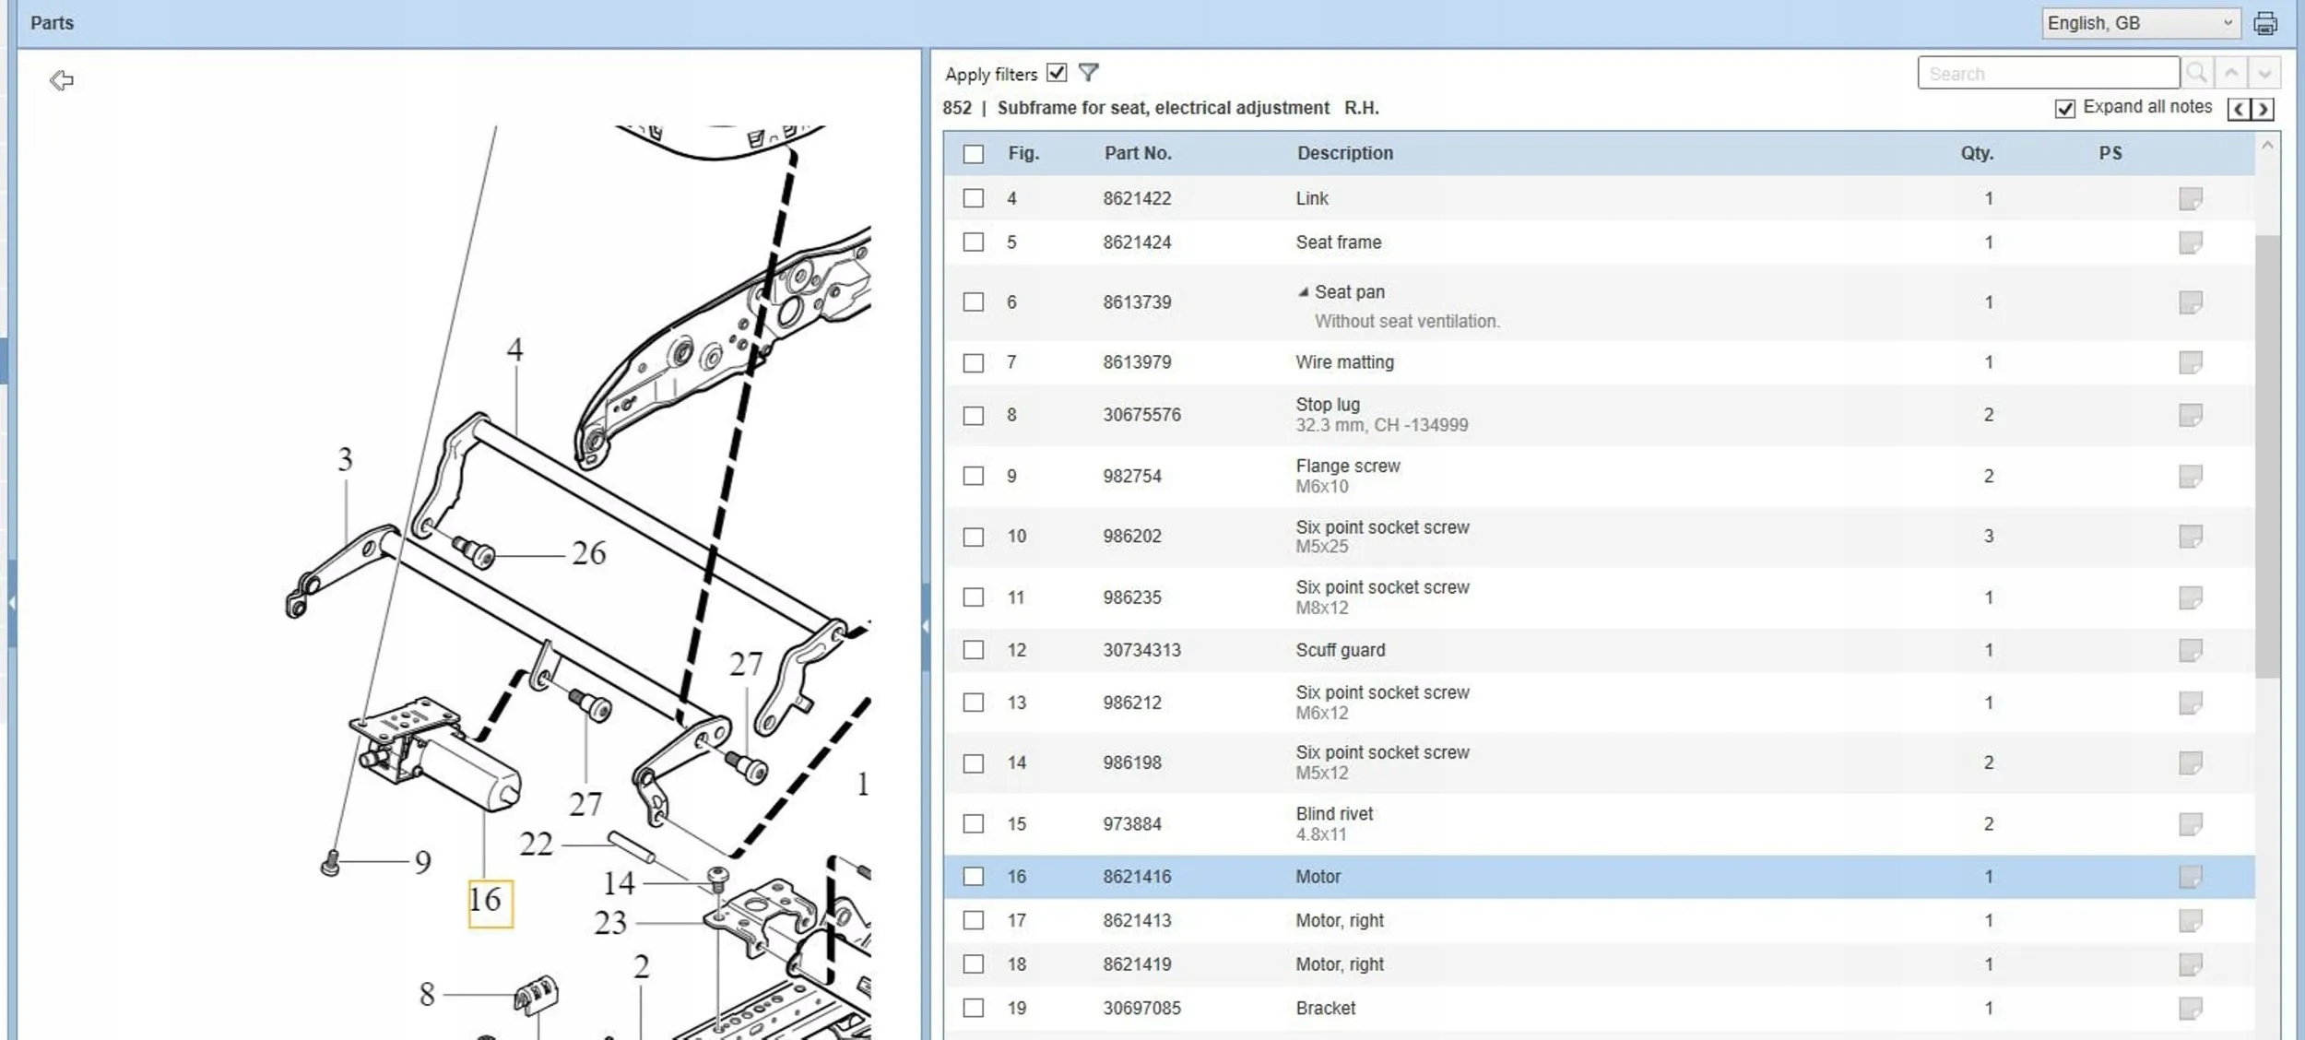Image resolution: width=2305 pixels, height=1040 pixels.
Task: Click the print icon
Action: [2265, 23]
